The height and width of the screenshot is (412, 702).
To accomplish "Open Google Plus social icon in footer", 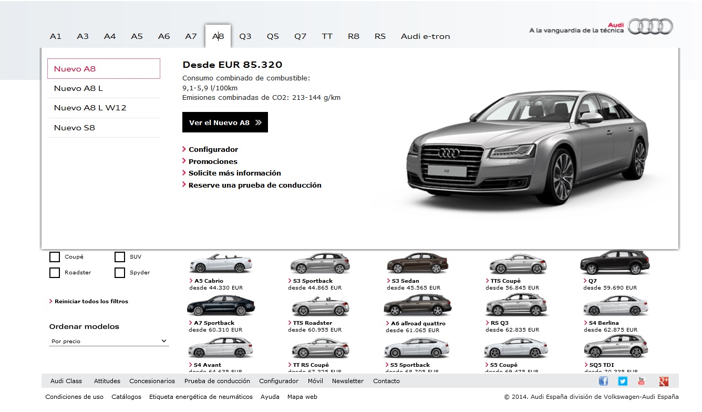I will 664,381.
